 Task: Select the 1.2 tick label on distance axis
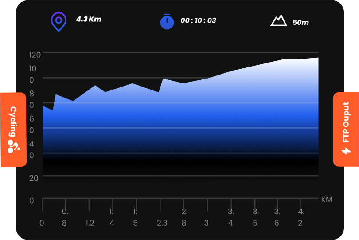point(90,223)
